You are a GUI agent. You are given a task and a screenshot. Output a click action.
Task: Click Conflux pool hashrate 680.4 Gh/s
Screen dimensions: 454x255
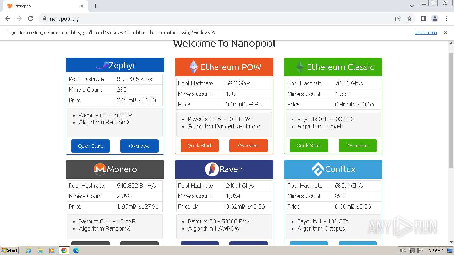(349, 186)
